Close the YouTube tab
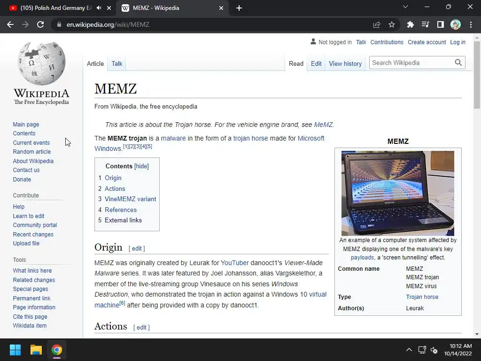The width and height of the screenshot is (481, 361). tap(109, 8)
